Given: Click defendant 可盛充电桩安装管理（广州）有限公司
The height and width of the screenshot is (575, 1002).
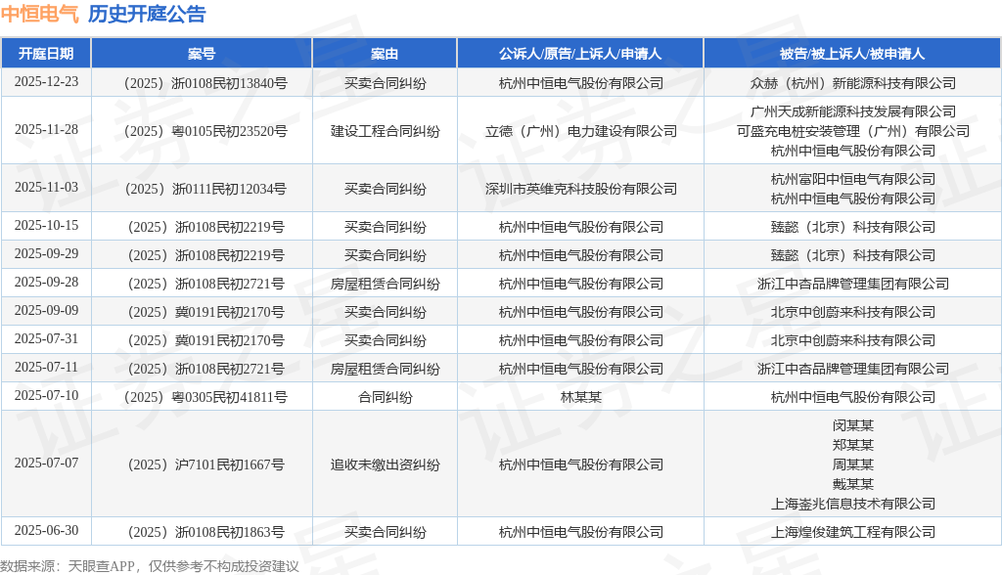Looking at the screenshot, I should 852,131.
